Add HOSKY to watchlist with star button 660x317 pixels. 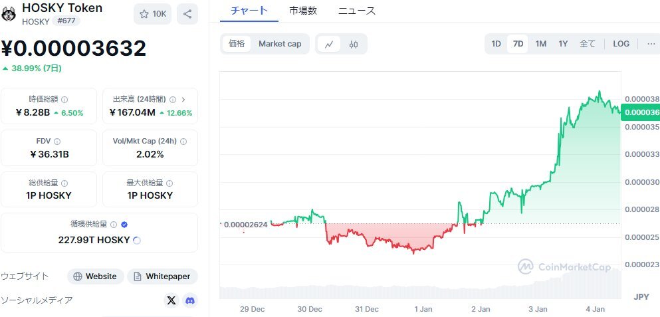152,14
